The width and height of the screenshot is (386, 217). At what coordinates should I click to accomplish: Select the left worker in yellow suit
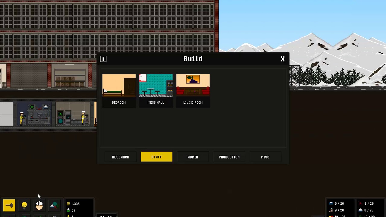point(22,118)
